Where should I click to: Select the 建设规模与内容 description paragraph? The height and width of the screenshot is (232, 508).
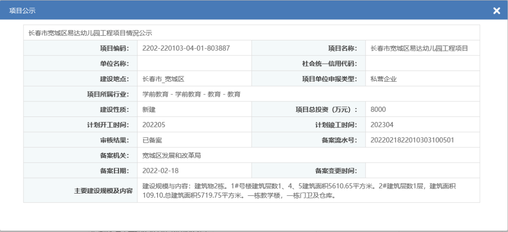click(x=299, y=191)
